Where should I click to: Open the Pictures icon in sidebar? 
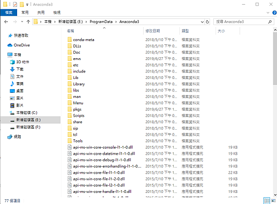pos(12,98)
